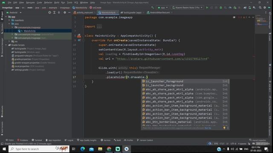Collapse all icon in Project panel header

(x=59, y=12)
